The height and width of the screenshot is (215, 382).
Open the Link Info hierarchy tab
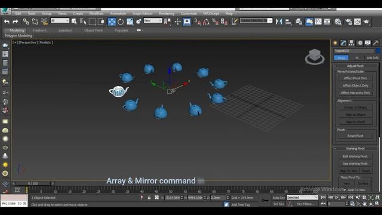tap(372, 58)
